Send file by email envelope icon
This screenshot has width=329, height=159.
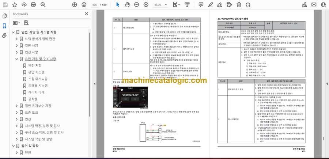(314, 5)
